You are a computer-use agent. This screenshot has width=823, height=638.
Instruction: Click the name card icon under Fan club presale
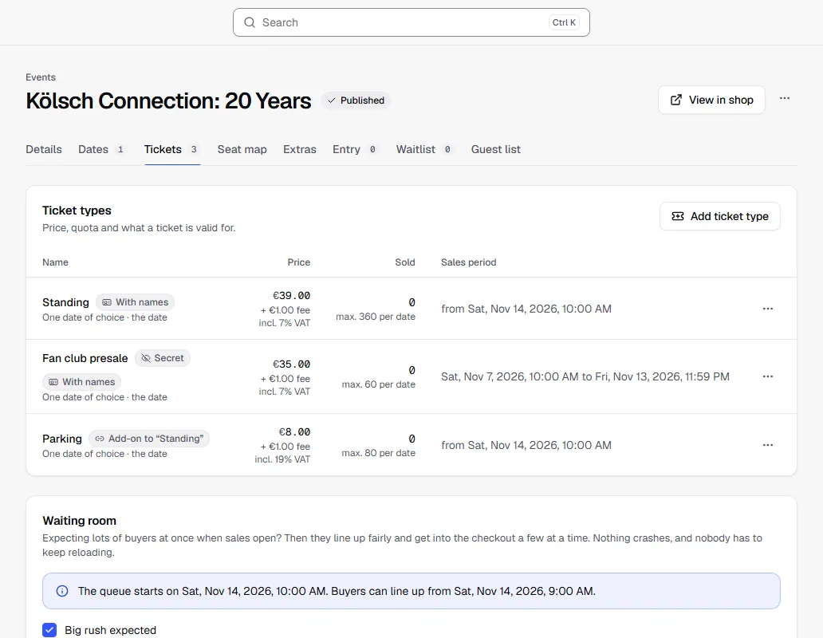(x=53, y=382)
